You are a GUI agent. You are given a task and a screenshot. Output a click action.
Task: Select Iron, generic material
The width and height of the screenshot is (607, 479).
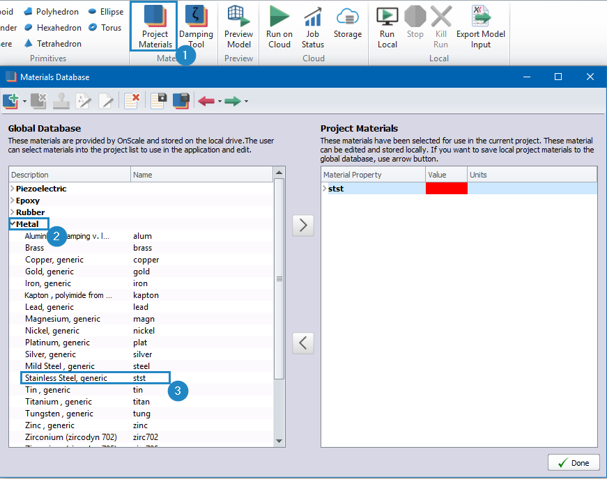(x=141, y=283)
